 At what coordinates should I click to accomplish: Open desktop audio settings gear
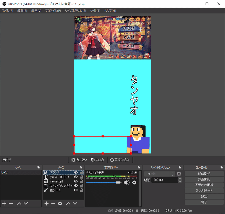click(134, 182)
